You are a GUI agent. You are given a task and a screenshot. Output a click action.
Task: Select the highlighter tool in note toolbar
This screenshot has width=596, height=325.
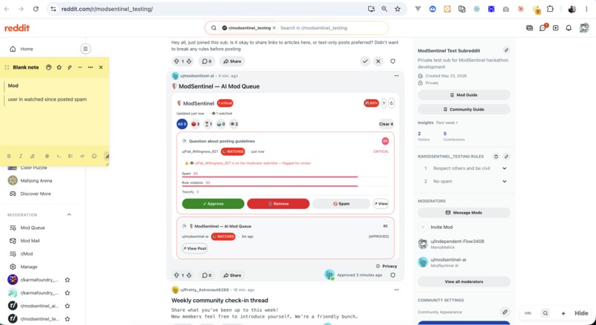click(33, 156)
